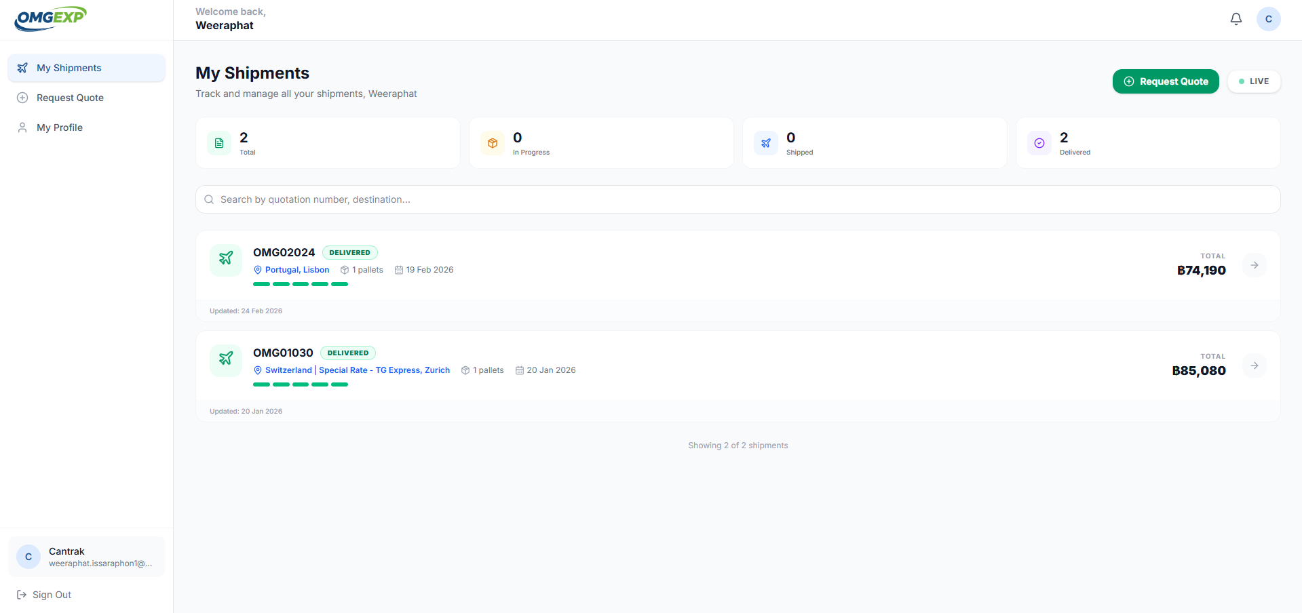Click Cantrak avatar in sidebar footer
1302x613 pixels.
pyautogui.click(x=28, y=557)
